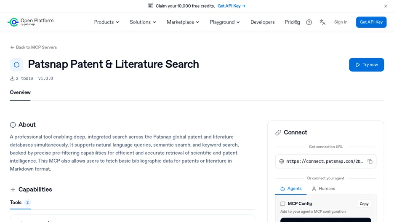Click 'Add to your agent's MCP configuration' text

pos(313,211)
